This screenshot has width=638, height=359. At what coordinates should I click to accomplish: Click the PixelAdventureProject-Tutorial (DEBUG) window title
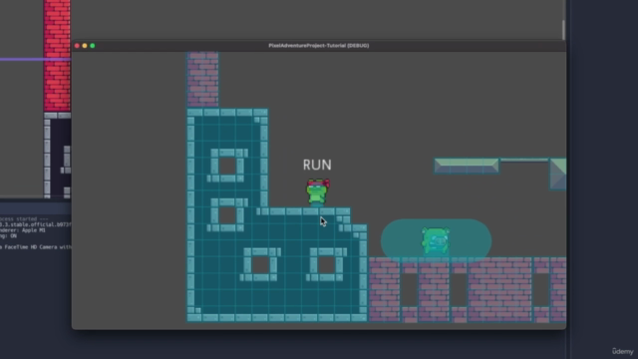tap(319, 46)
